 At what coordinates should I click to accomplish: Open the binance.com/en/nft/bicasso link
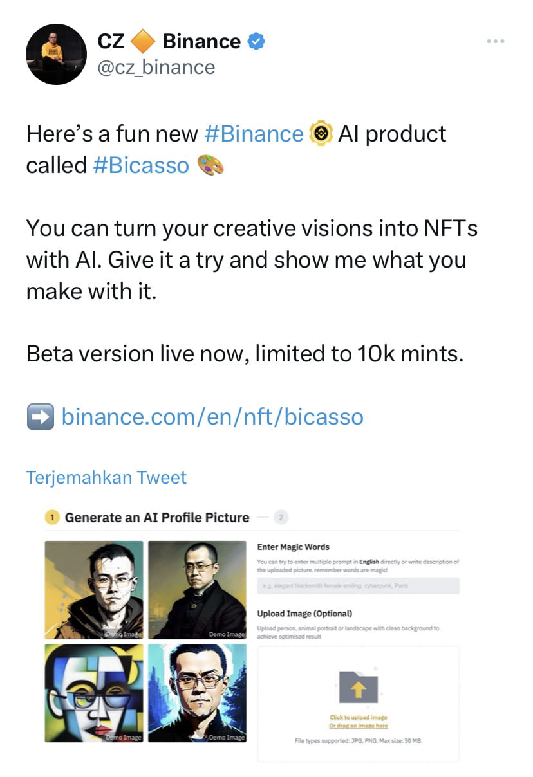point(211,416)
